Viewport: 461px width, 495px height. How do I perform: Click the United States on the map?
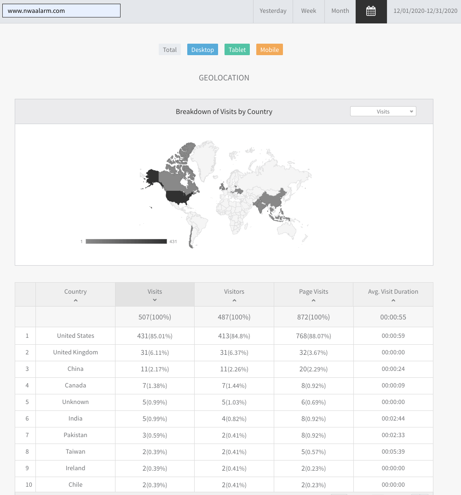coord(178,197)
